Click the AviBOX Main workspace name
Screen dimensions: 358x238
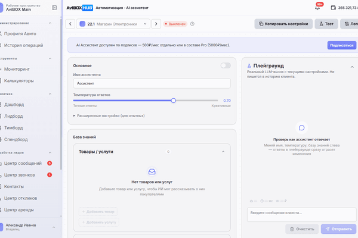pos(18,10)
